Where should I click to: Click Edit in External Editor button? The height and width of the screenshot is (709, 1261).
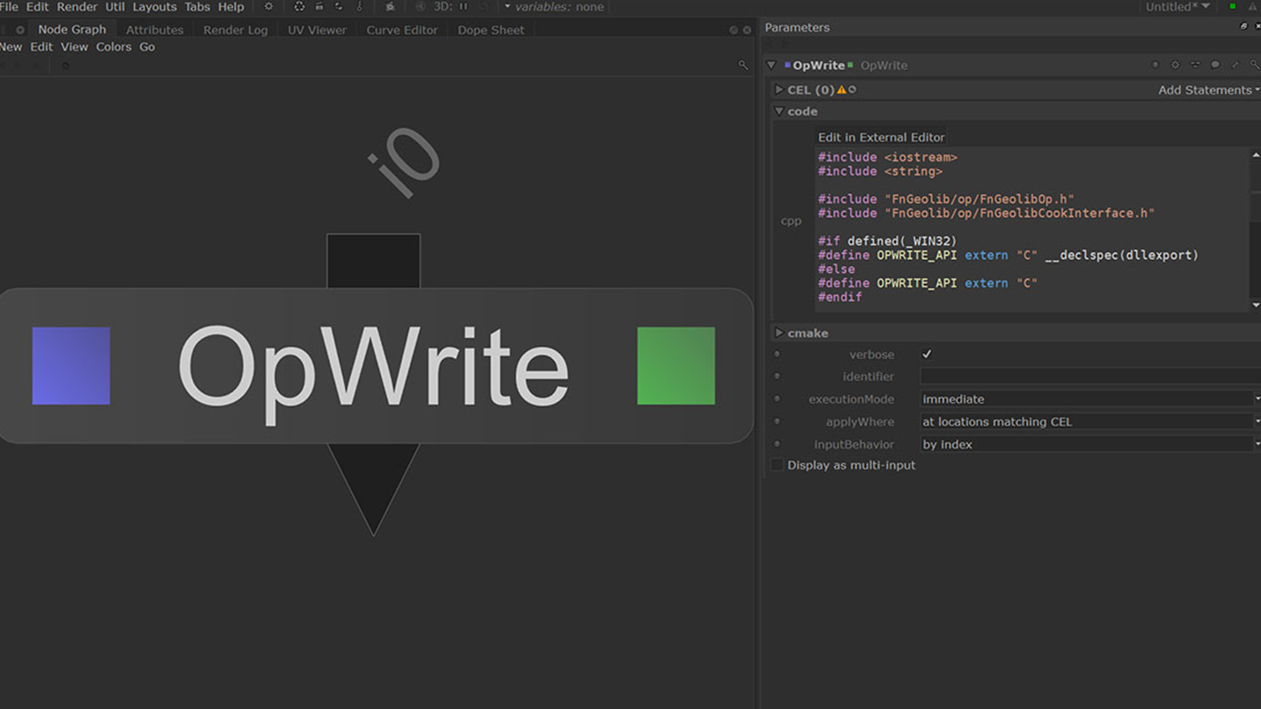(x=881, y=137)
